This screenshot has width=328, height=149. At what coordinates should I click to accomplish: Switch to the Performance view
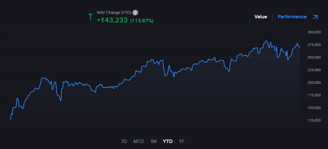click(292, 17)
